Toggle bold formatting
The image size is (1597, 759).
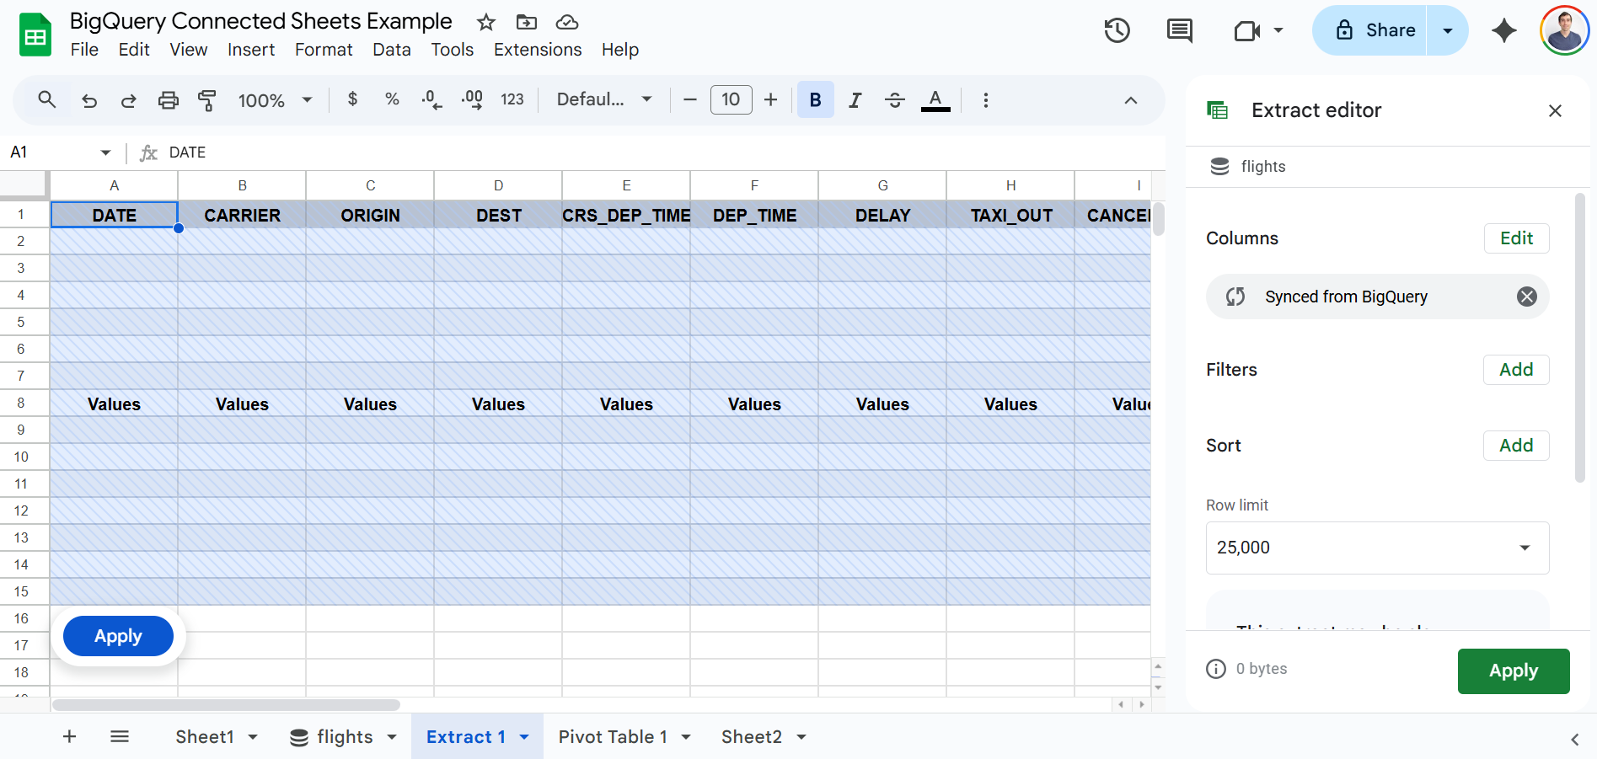pyautogui.click(x=815, y=100)
